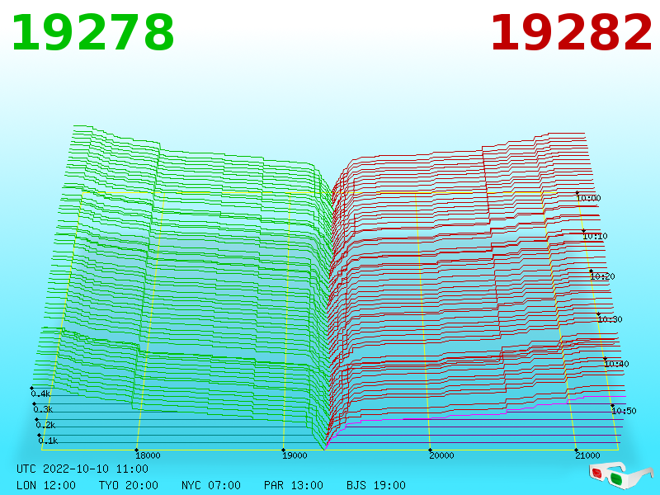Click the 10:00 time axis marker

coord(588,198)
